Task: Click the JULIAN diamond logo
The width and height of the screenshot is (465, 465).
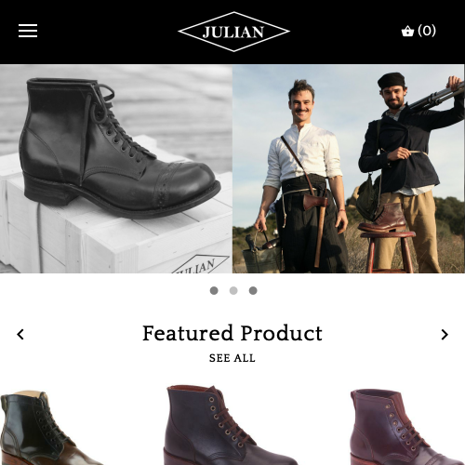Action: point(233,32)
